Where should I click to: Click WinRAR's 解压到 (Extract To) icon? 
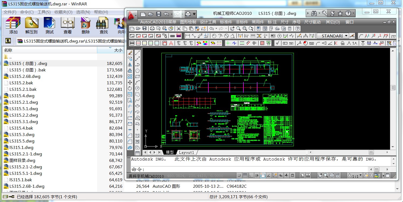click(x=32, y=26)
